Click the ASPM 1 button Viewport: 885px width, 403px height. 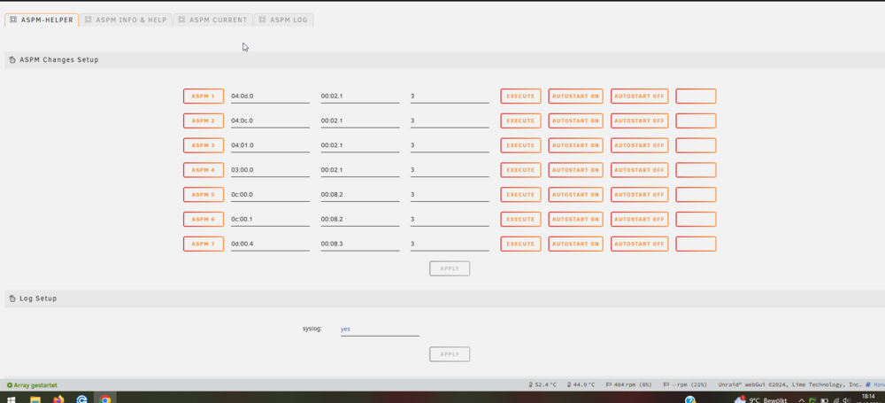point(204,96)
